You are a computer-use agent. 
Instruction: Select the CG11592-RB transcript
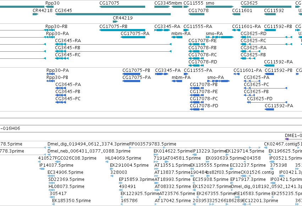(x=270, y=30)
